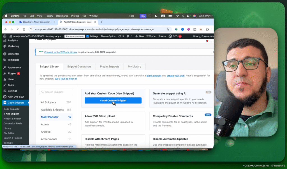Close the Cloudways Next-Generation browser tab
The height and width of the screenshot is (169, 287).
coord(54,22)
